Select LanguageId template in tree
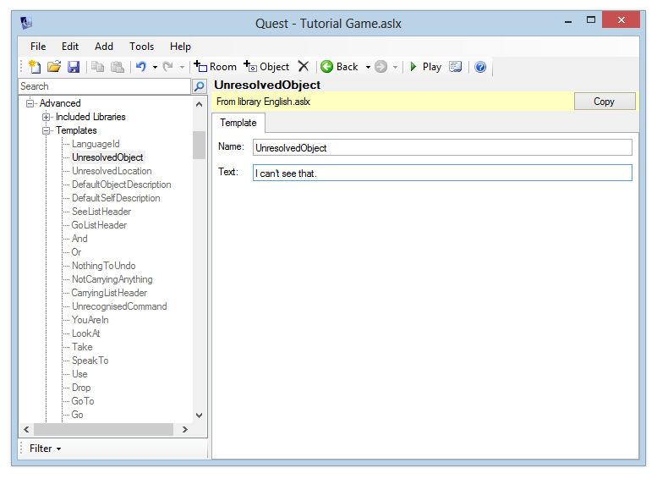 pyautogui.click(x=96, y=144)
